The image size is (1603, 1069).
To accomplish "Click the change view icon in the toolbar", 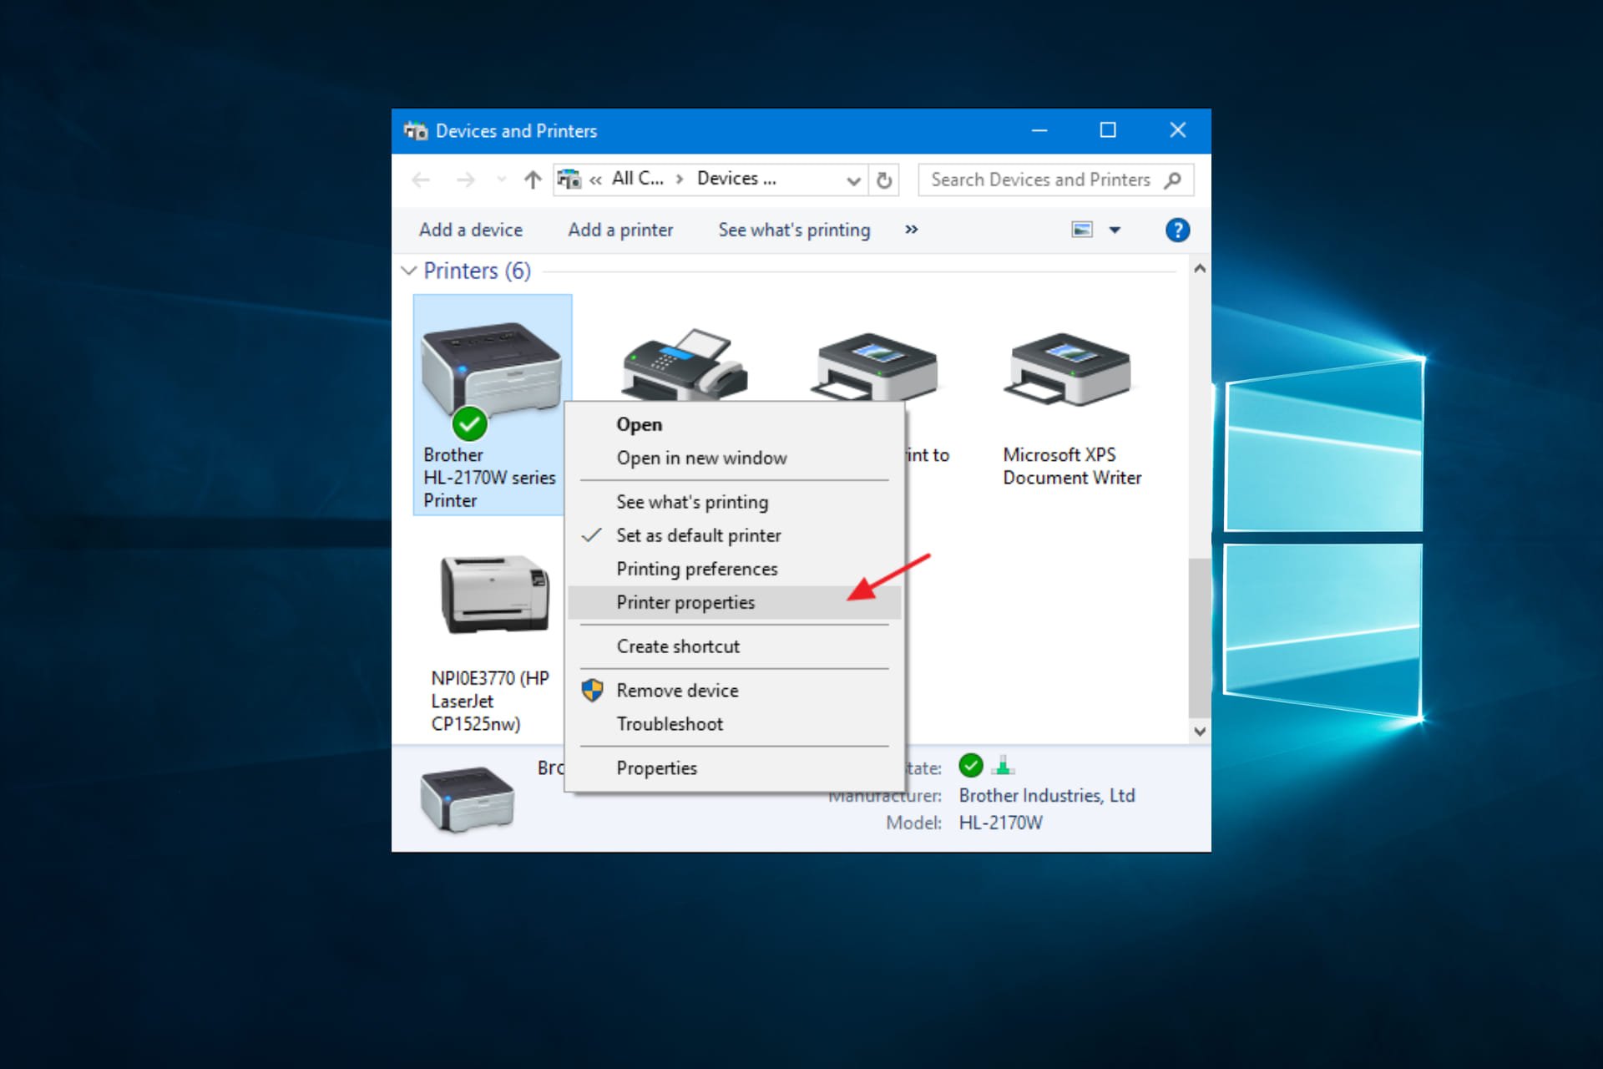I will [1082, 230].
